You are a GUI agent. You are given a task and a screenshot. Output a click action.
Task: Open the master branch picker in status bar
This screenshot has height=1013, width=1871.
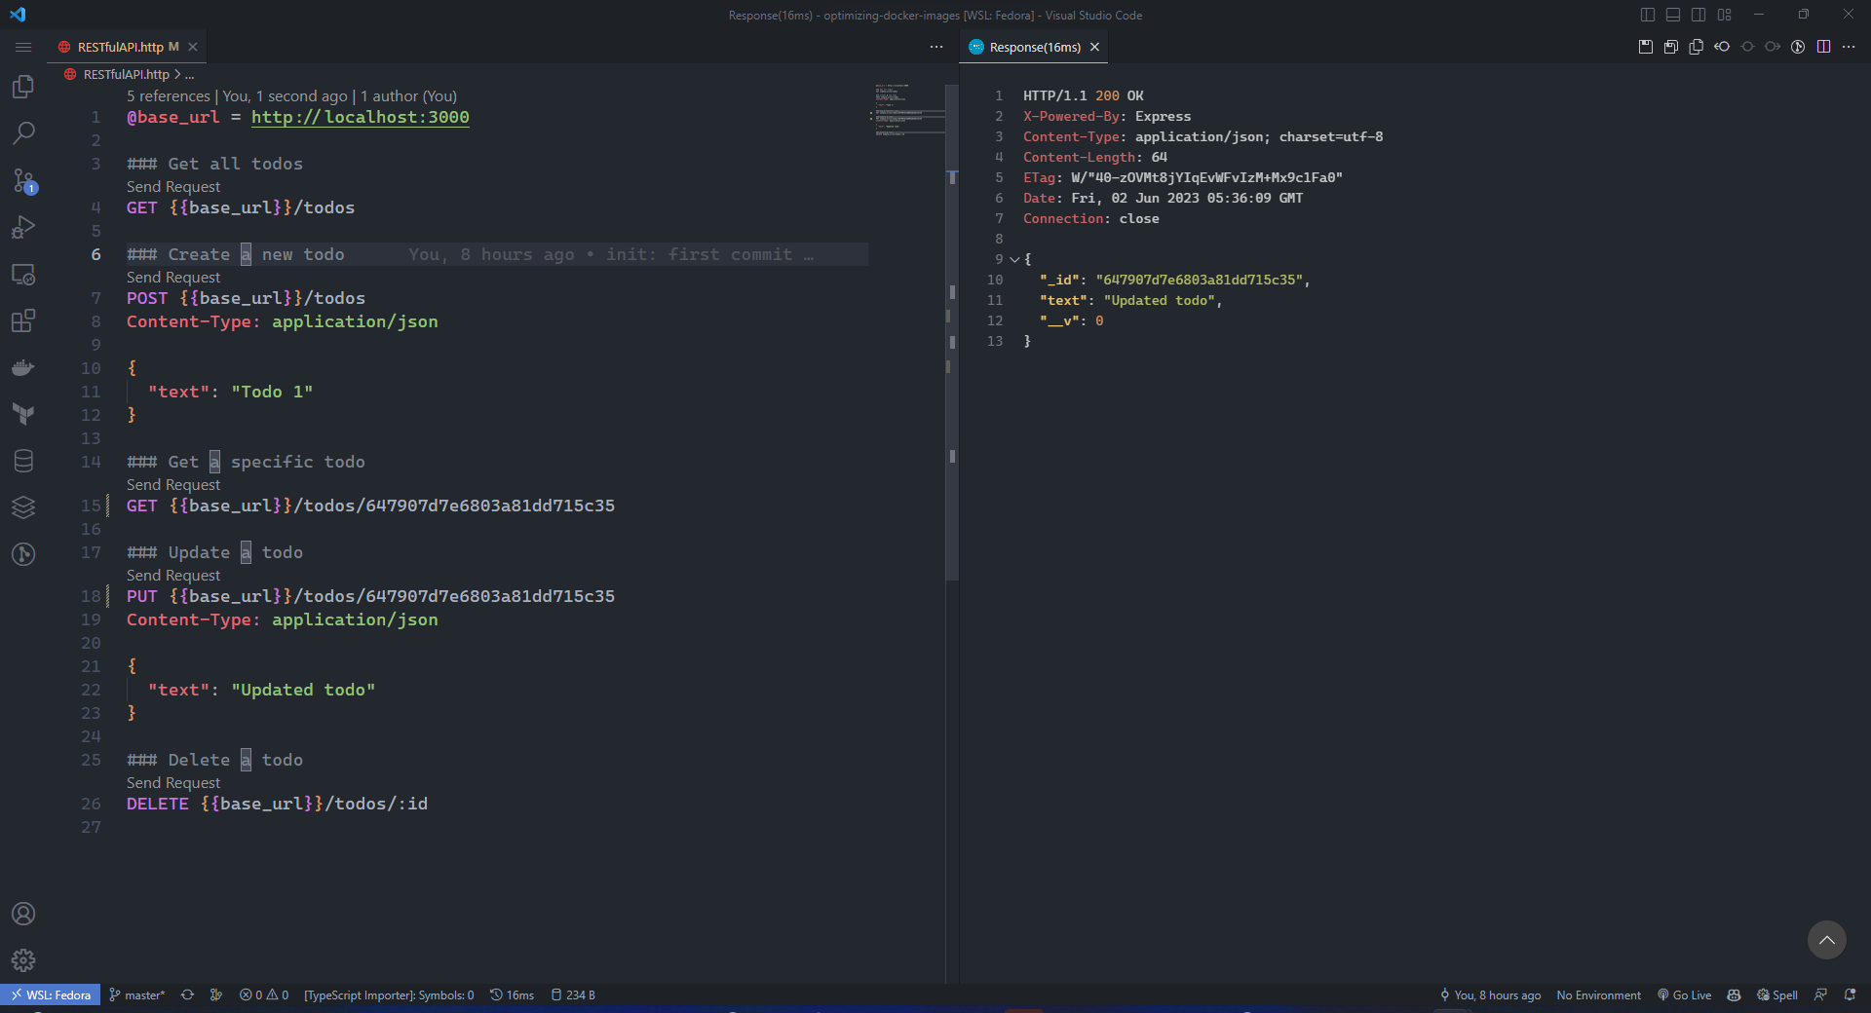point(137,994)
